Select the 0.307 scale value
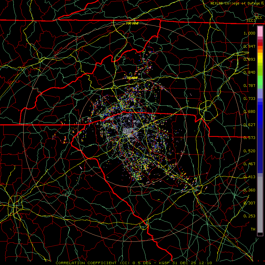The height and width of the screenshot is (265, 265). (249, 203)
